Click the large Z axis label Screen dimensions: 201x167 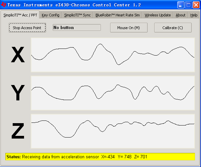pyautogui.click(x=18, y=131)
